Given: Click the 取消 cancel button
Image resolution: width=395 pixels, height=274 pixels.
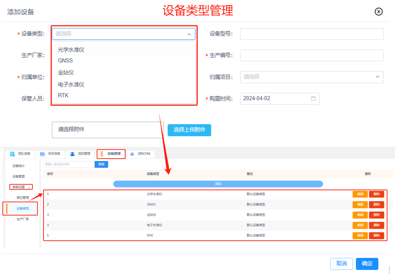Looking at the screenshot, I should [x=342, y=263].
